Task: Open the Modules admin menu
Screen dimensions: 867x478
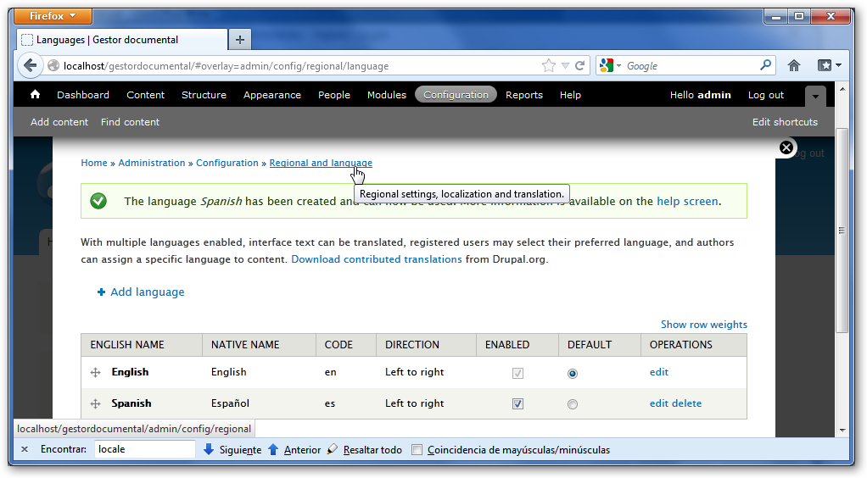Action: click(386, 95)
